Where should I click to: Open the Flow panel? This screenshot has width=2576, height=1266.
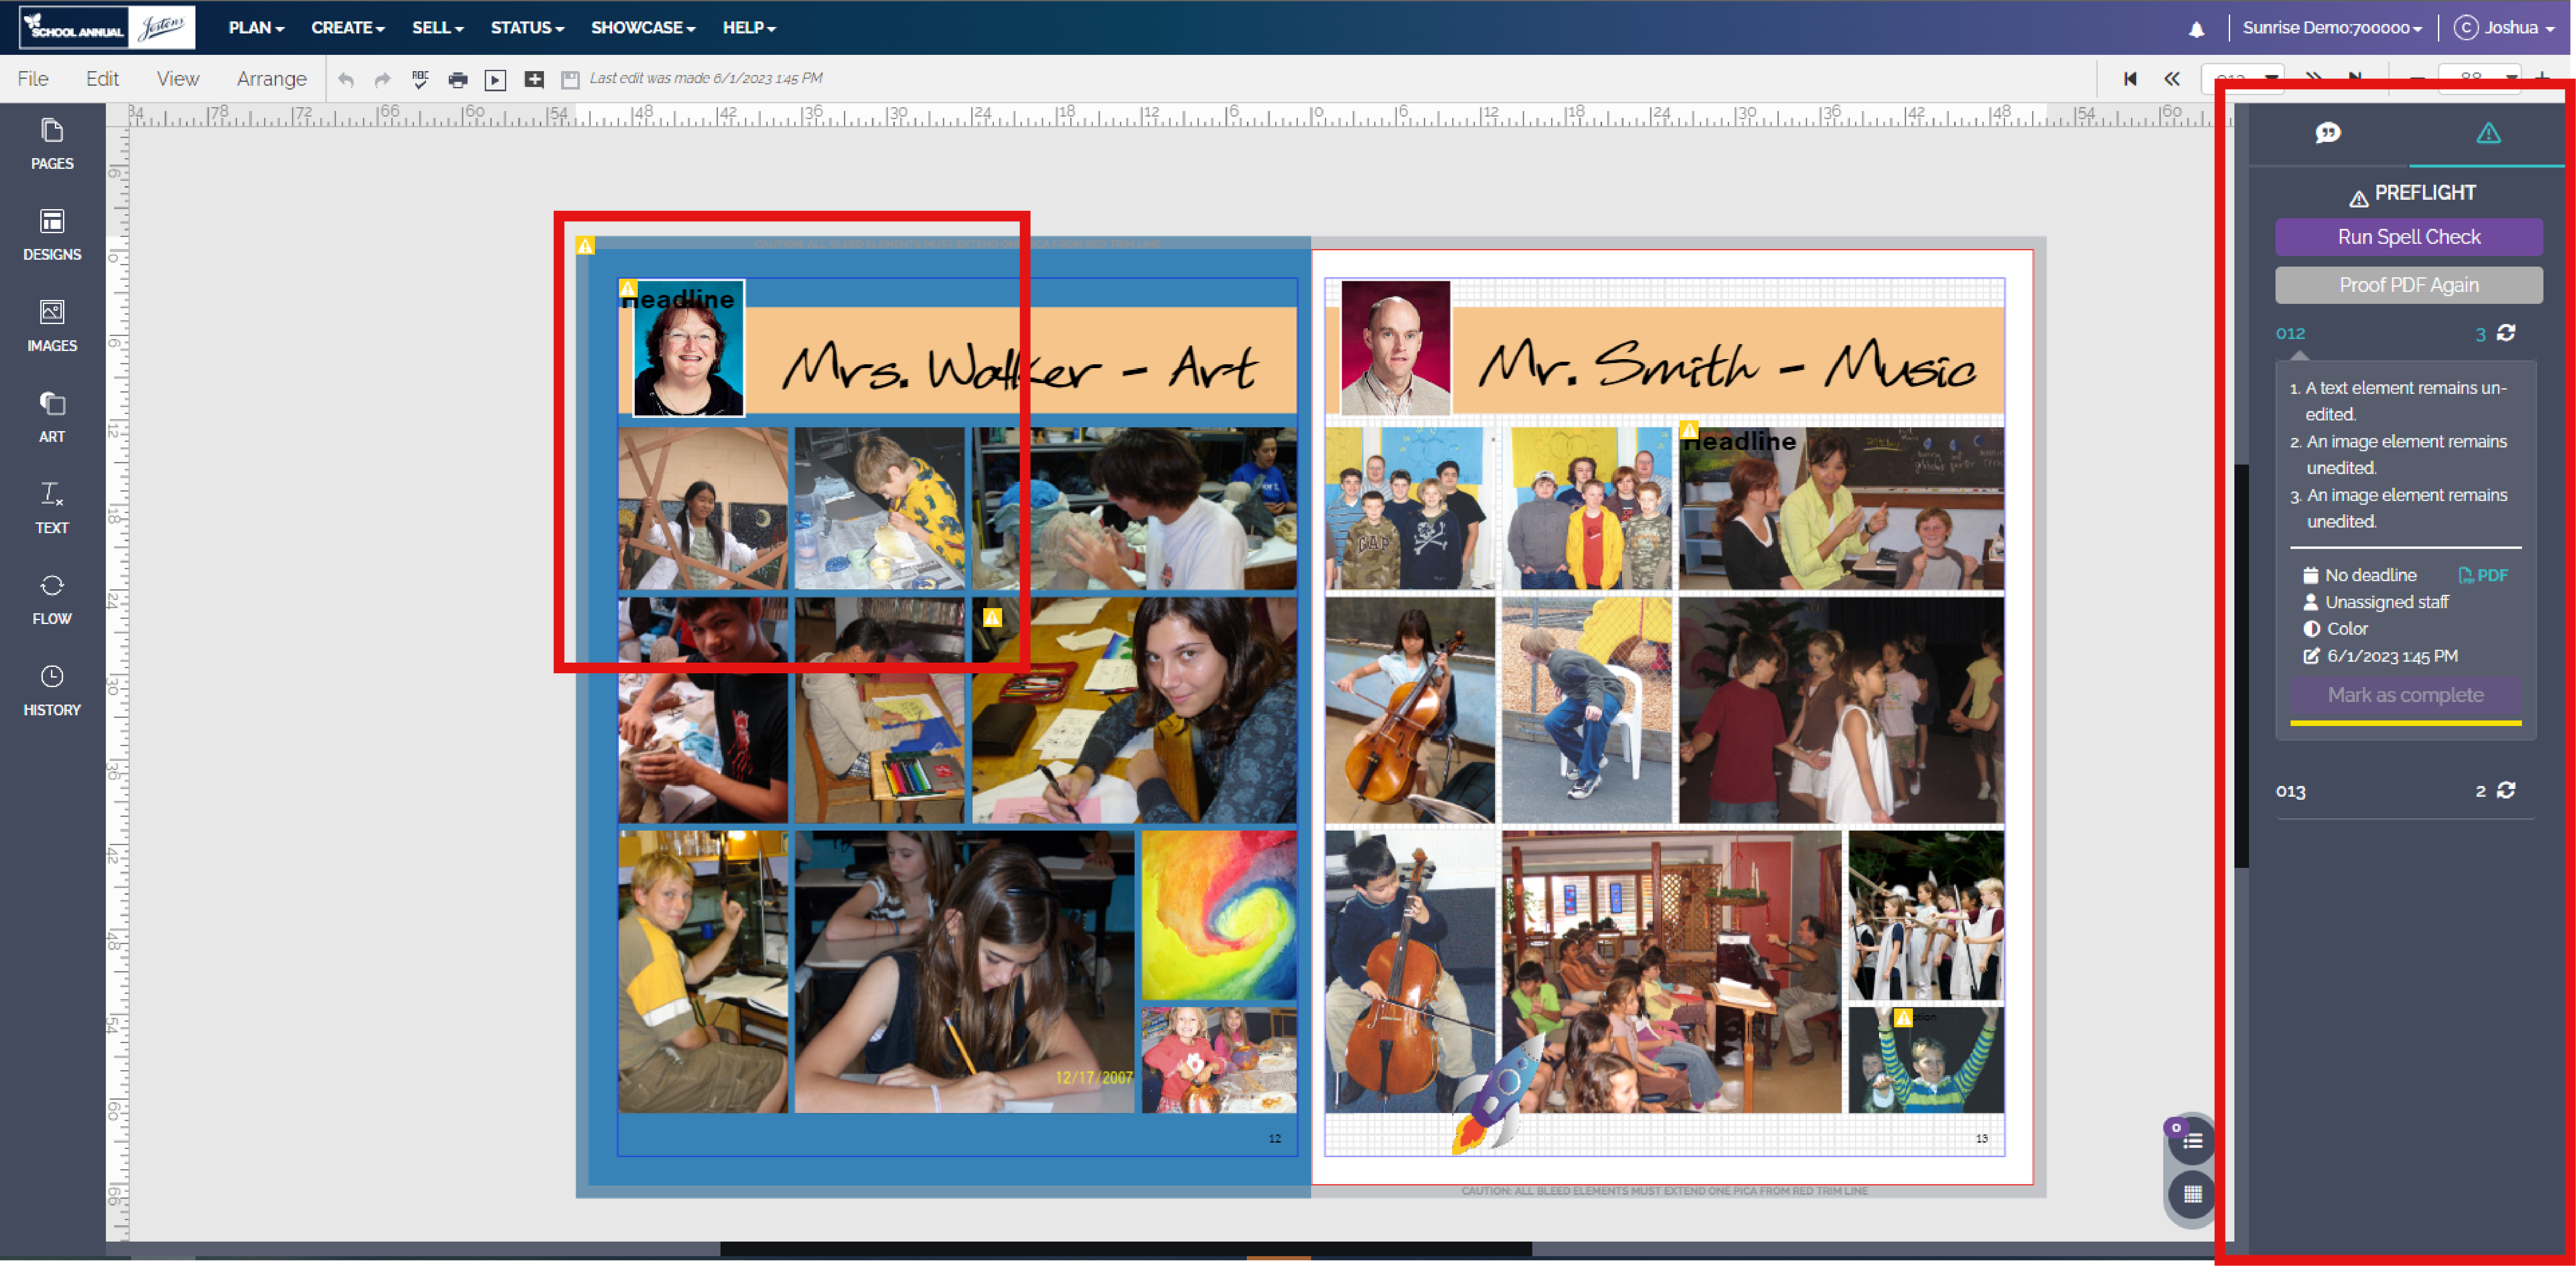coord(52,599)
